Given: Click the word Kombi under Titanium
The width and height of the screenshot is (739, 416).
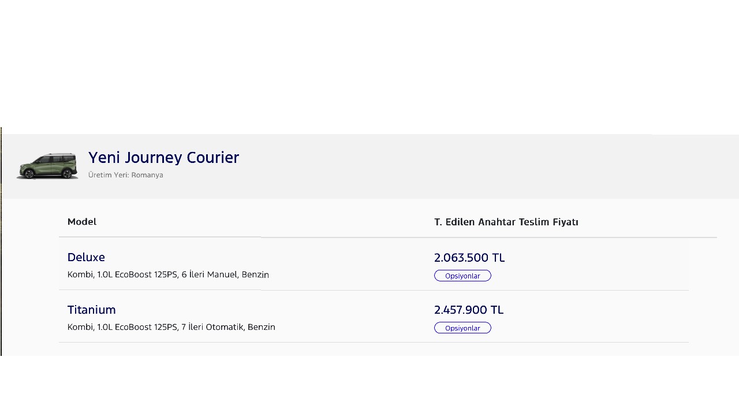Looking at the screenshot, I should (80, 327).
